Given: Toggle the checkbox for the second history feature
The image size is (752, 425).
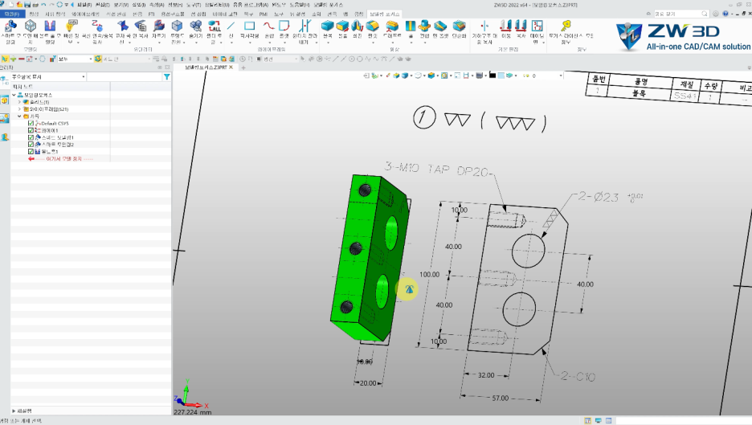Looking at the screenshot, I should click(x=31, y=130).
